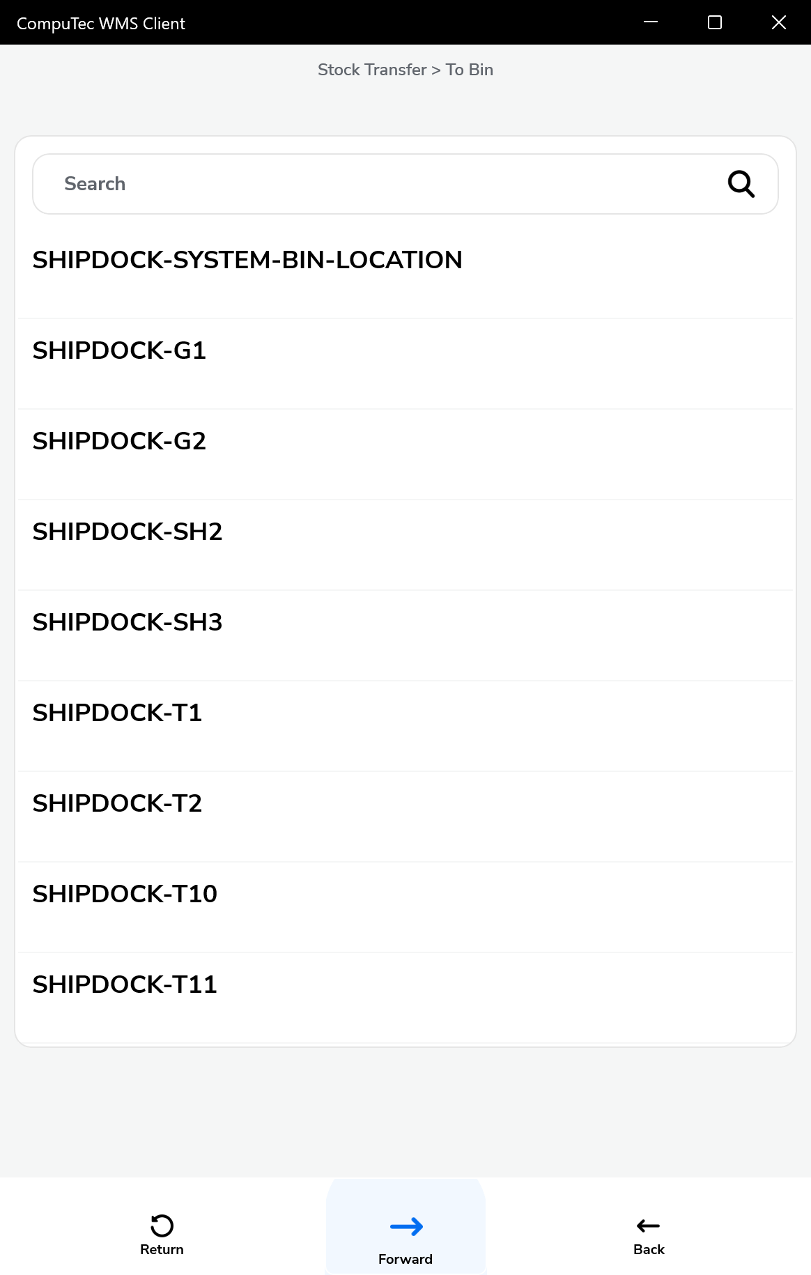Maximize the CompuTec WMS Client window
811x1275 pixels.
pyautogui.click(x=715, y=22)
